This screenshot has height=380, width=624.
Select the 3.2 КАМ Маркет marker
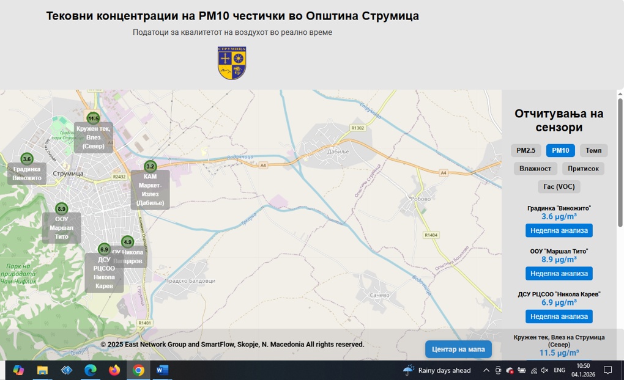coord(150,166)
